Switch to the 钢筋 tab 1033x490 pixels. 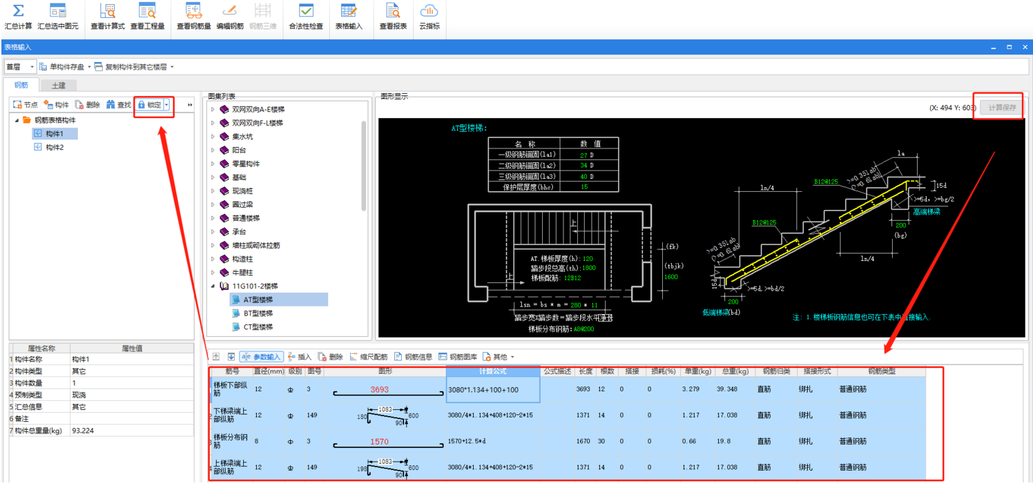click(21, 85)
